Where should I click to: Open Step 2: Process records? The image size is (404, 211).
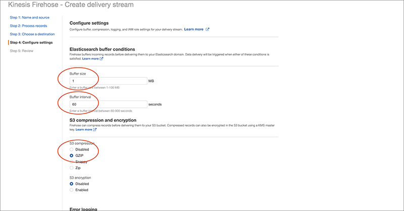[29, 25]
